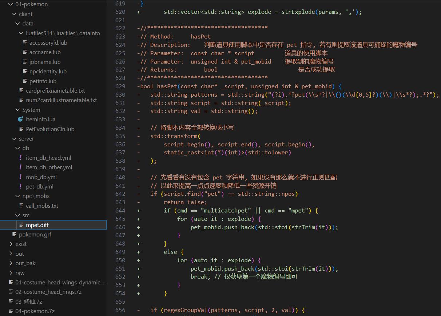
Task: Expand the out_bak folder
Action: [11, 263]
